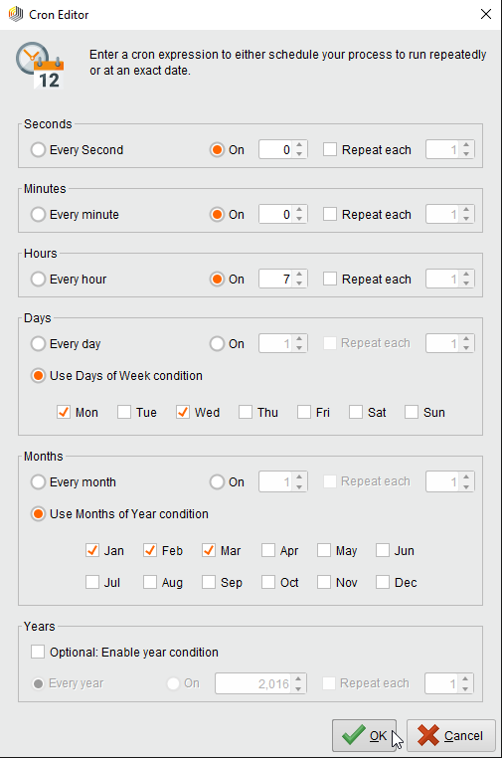Select the Every hour radio button
Image resolution: width=502 pixels, height=758 pixels.
tap(38, 279)
